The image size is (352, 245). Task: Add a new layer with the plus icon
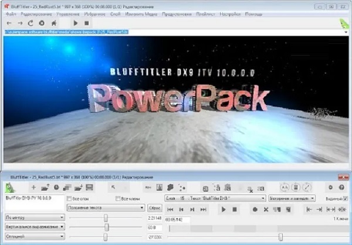coord(33,188)
